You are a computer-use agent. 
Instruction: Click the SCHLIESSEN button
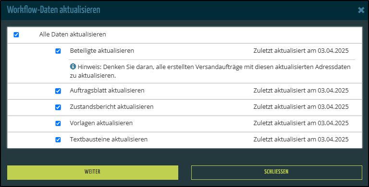[277, 173]
